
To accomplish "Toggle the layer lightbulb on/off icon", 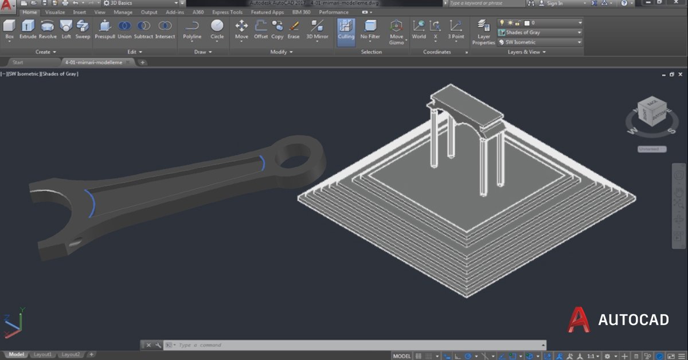I will tap(502, 22).
